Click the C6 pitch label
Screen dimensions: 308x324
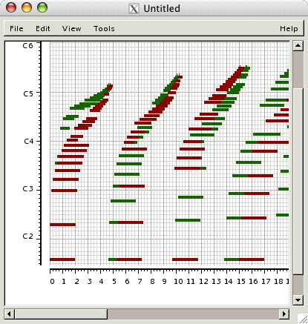[x=27, y=46]
